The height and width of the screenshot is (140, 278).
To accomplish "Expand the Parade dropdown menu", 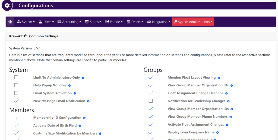I will pos(114,22).
